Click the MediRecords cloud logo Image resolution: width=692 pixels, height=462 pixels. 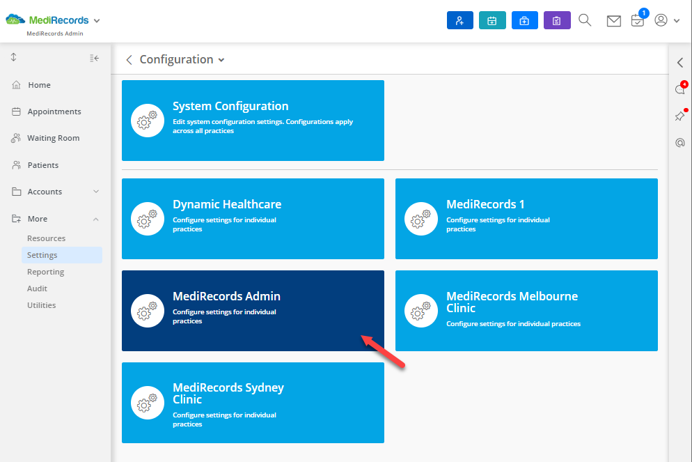pyautogui.click(x=15, y=20)
